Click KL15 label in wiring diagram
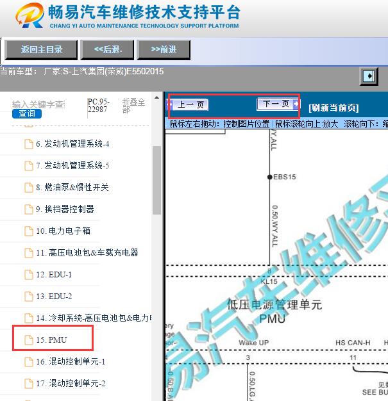This screenshot has width=388, height=401. 269,282
